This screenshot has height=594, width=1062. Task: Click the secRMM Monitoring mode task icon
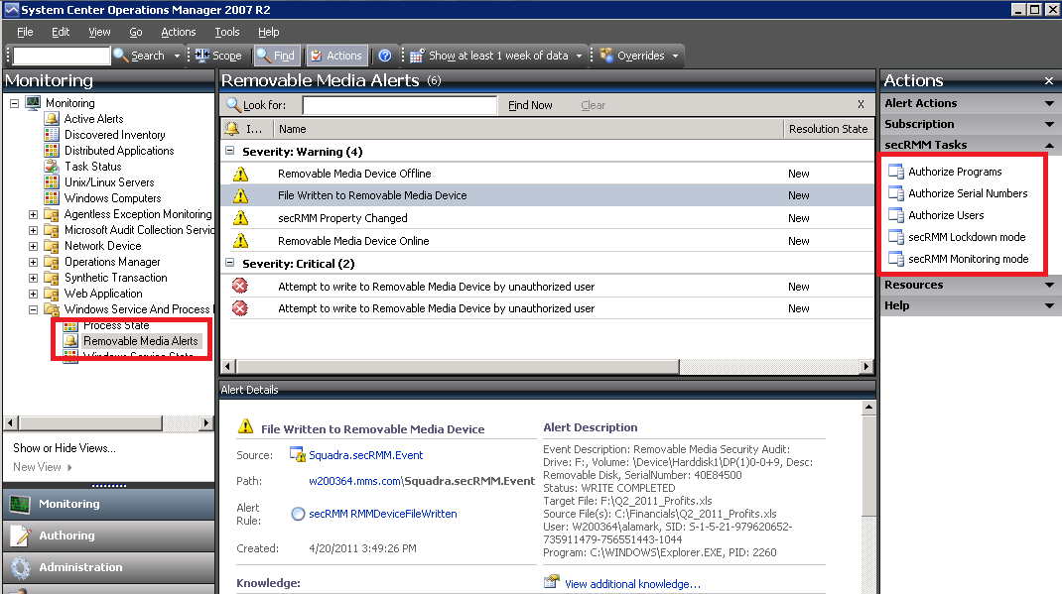click(x=896, y=259)
